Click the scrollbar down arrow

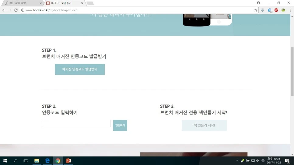(292, 154)
